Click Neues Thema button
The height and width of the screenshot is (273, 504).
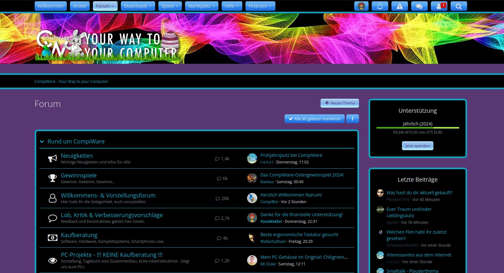[340, 103]
